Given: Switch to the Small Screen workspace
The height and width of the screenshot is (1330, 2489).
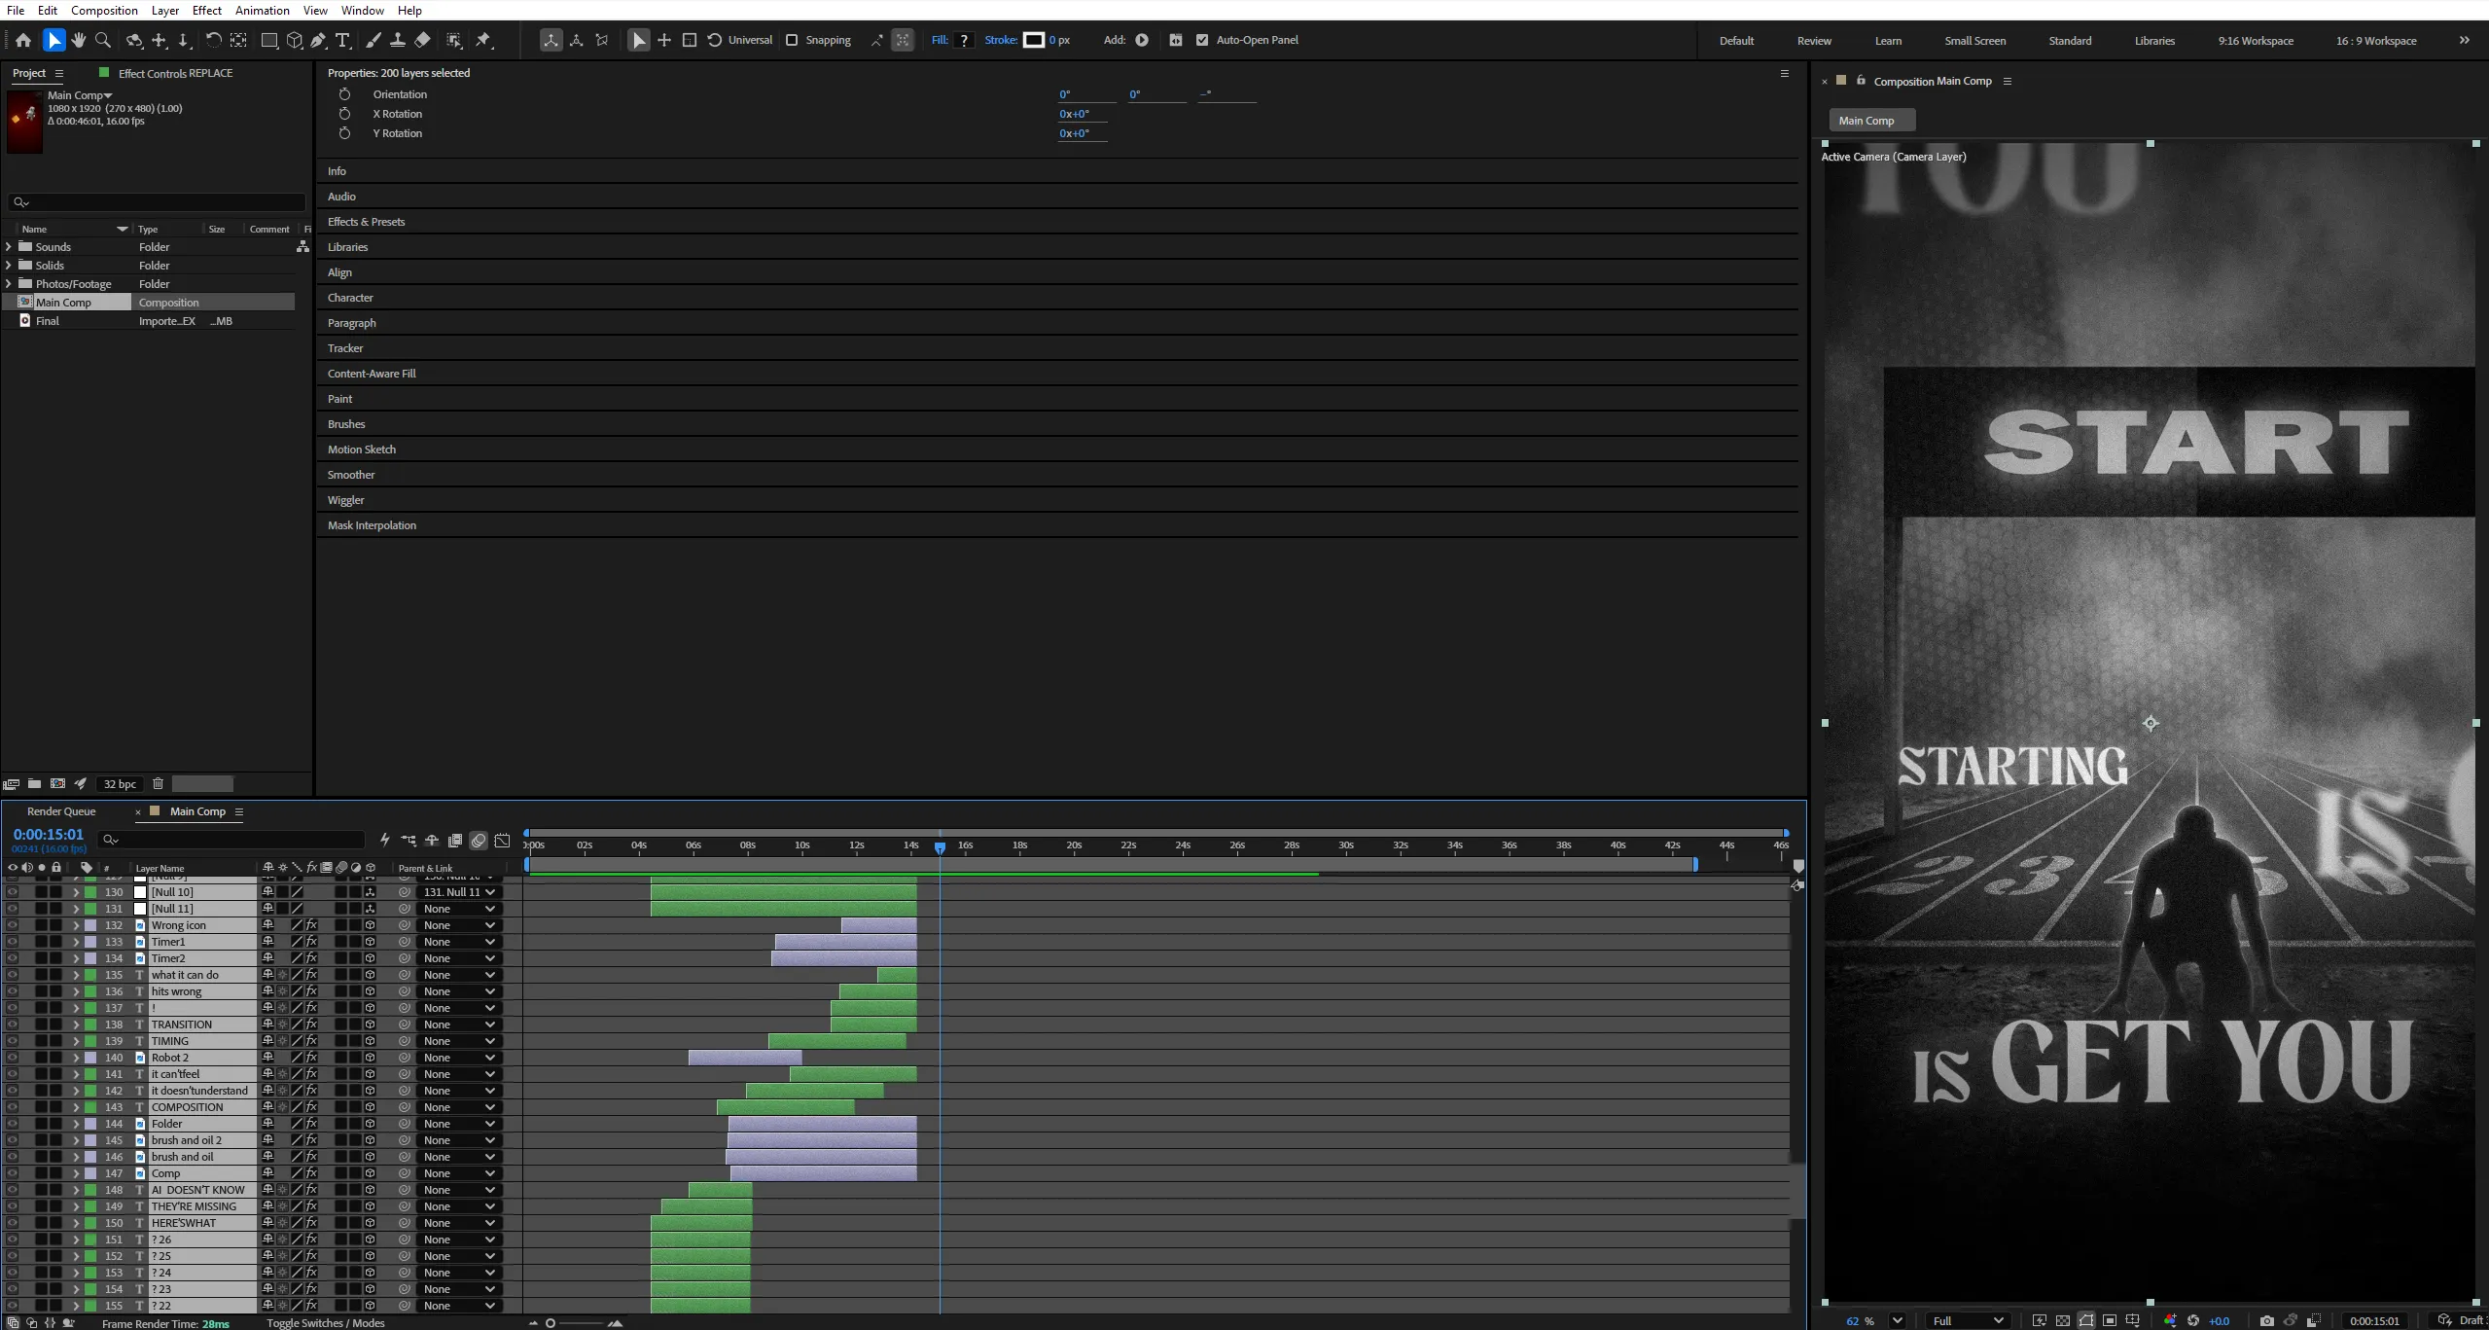Looking at the screenshot, I should (x=1974, y=41).
